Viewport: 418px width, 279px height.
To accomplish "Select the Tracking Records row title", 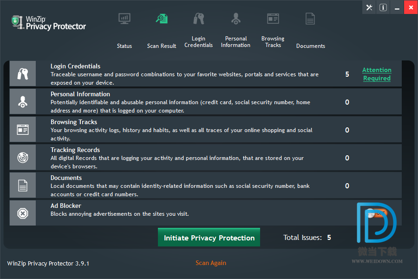I will 75,150.
